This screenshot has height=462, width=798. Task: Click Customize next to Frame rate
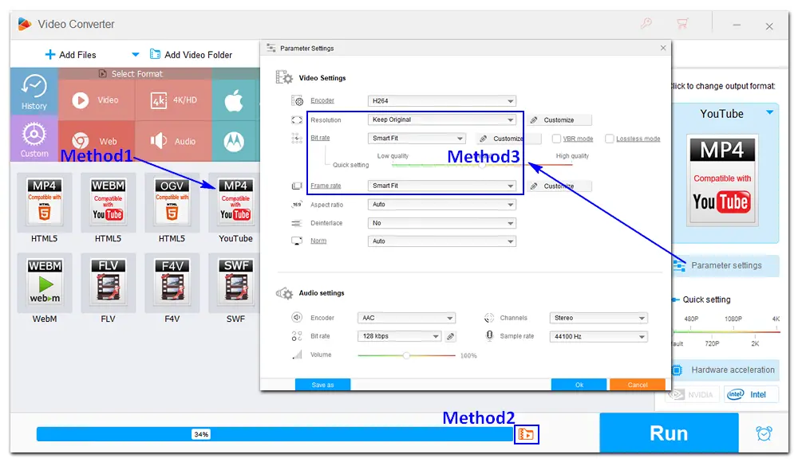559,186
